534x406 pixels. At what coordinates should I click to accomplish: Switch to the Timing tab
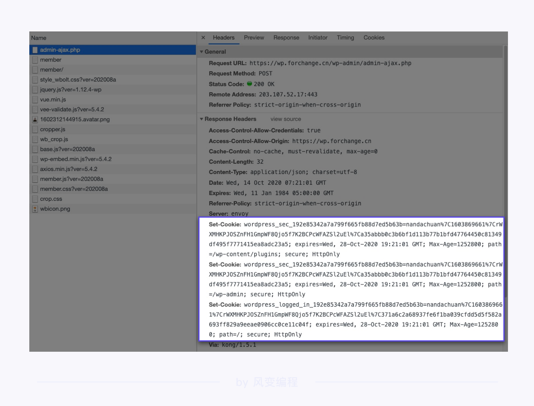(345, 37)
